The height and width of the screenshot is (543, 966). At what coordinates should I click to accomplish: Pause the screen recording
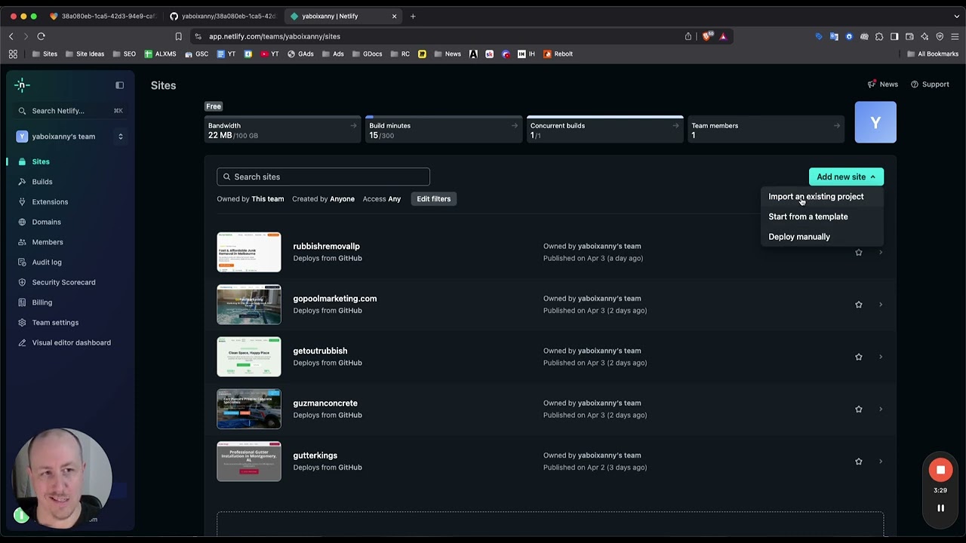click(x=940, y=508)
